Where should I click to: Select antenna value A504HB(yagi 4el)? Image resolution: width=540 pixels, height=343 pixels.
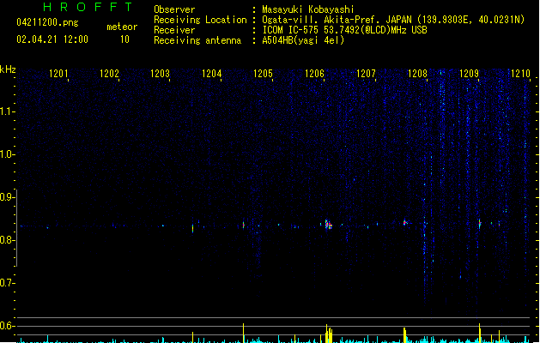[x=303, y=40]
